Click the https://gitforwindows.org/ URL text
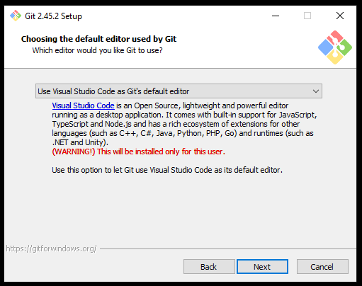362x286 pixels. [x=51, y=248]
